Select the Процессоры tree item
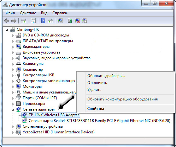The height and width of the screenshot is (147, 176). click(x=34, y=104)
